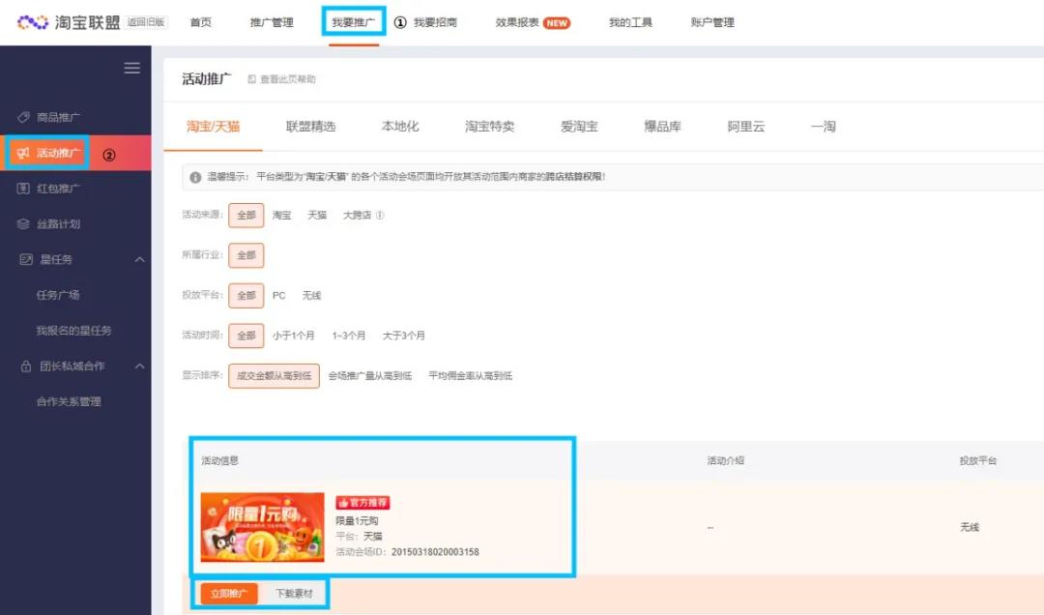Filter 活动来源 by 天猫
Viewport: 1044px width, 615px height.
(x=317, y=216)
